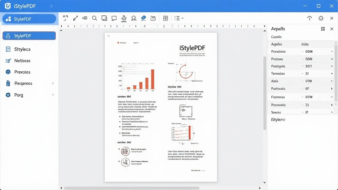Open the magnifier search tool

point(94,18)
